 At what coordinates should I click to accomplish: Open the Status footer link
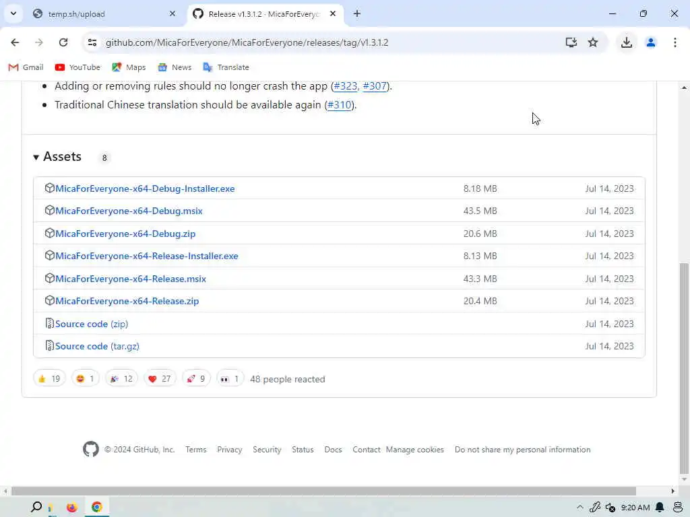pos(303,450)
